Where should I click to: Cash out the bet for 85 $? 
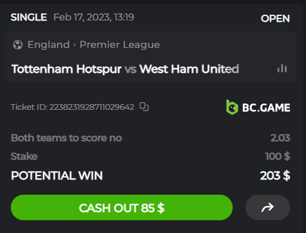122,207
